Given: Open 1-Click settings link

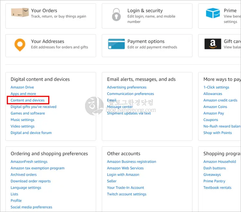Looking at the screenshot, I should [x=216, y=87].
